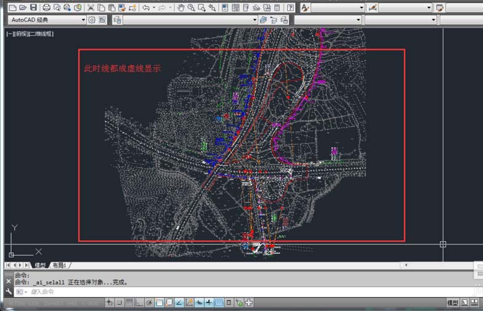Click the Save file icon
483x311 pixels.
[33, 8]
